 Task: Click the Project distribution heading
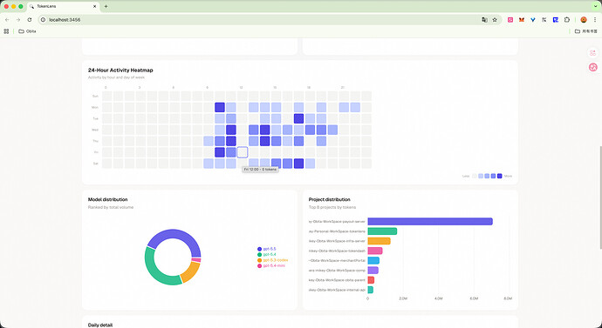(330, 199)
